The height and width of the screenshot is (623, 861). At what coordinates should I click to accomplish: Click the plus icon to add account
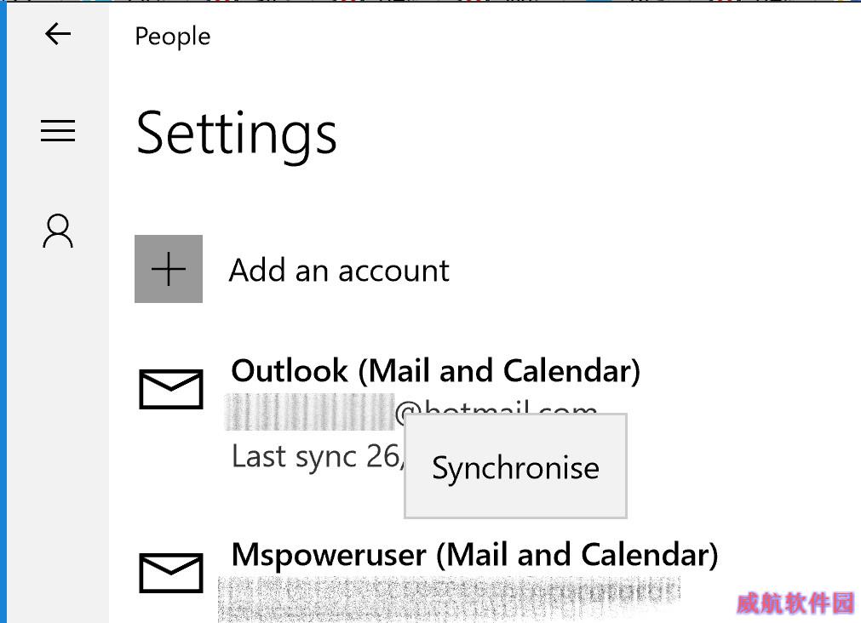tap(169, 269)
